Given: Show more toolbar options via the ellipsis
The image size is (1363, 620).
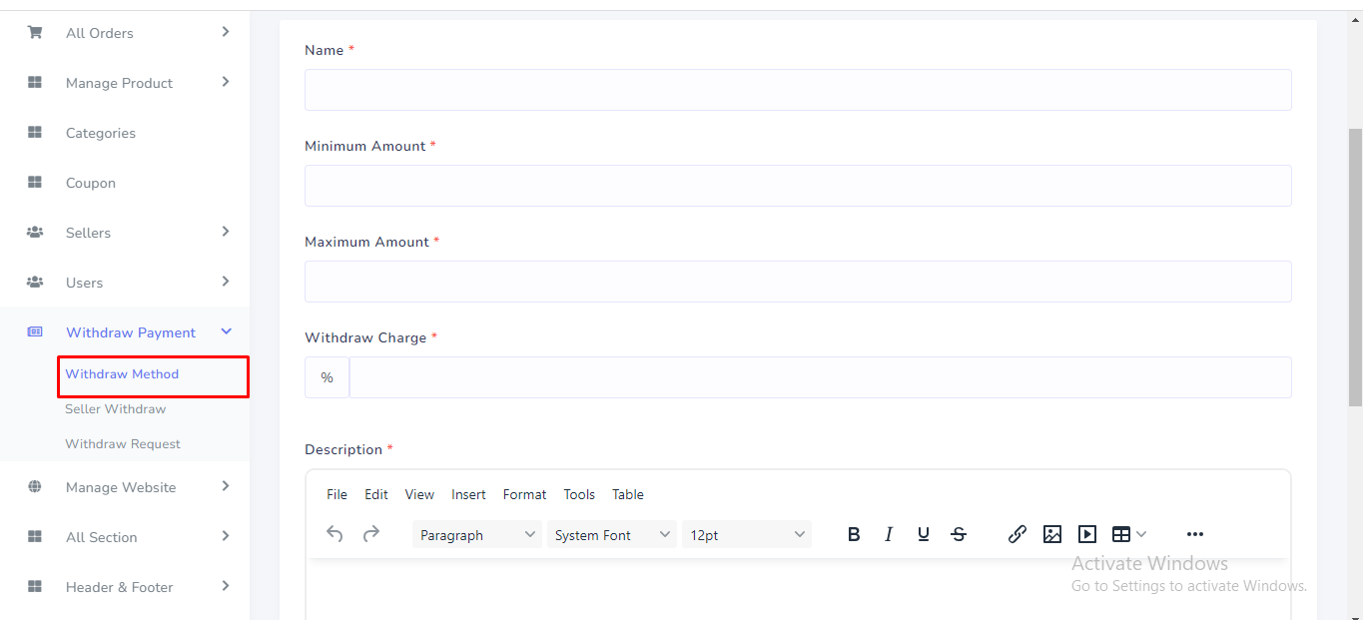Looking at the screenshot, I should tap(1195, 534).
